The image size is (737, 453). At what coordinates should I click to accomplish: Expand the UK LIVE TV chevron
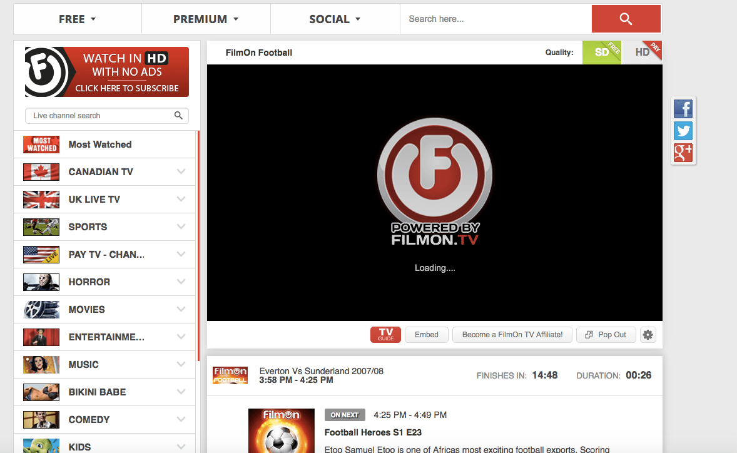[181, 199]
